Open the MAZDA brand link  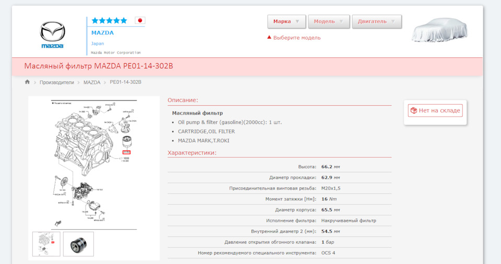tap(103, 32)
